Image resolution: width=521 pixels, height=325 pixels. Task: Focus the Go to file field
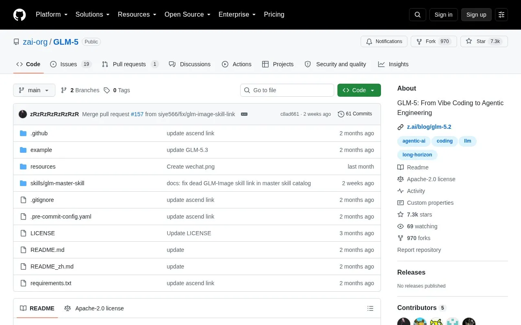pyautogui.click(x=287, y=90)
